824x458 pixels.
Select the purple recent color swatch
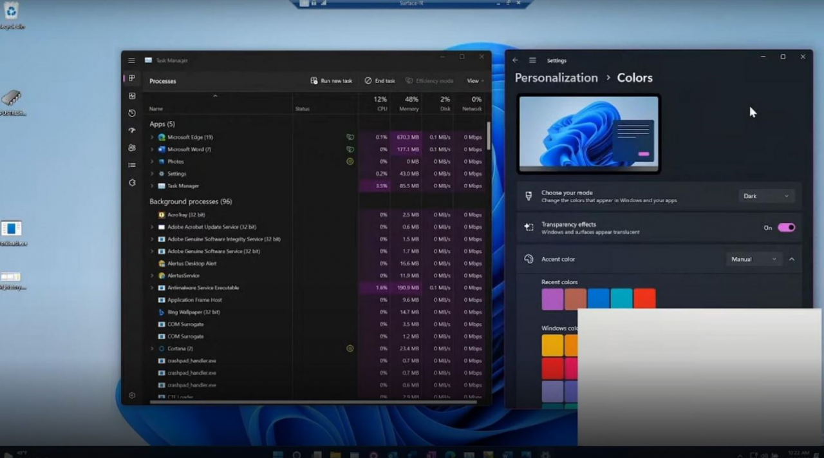point(552,299)
